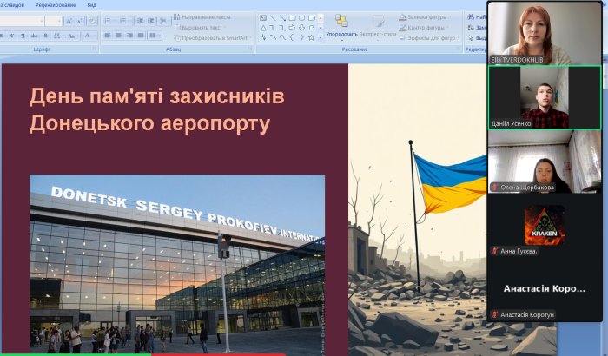This screenshot has width=608, height=356.
Task: Click the bulleted list icon
Action: pos(109,20)
